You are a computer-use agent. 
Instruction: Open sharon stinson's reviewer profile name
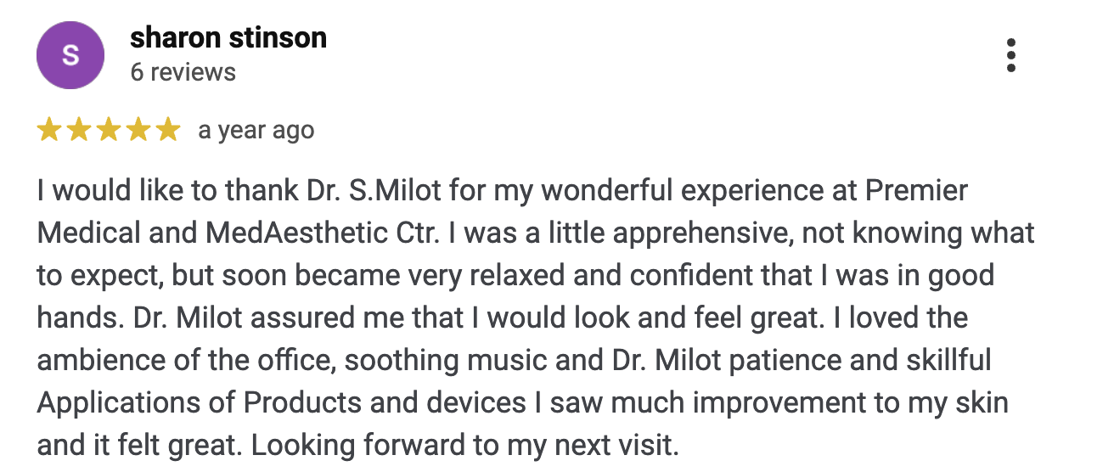(x=228, y=37)
